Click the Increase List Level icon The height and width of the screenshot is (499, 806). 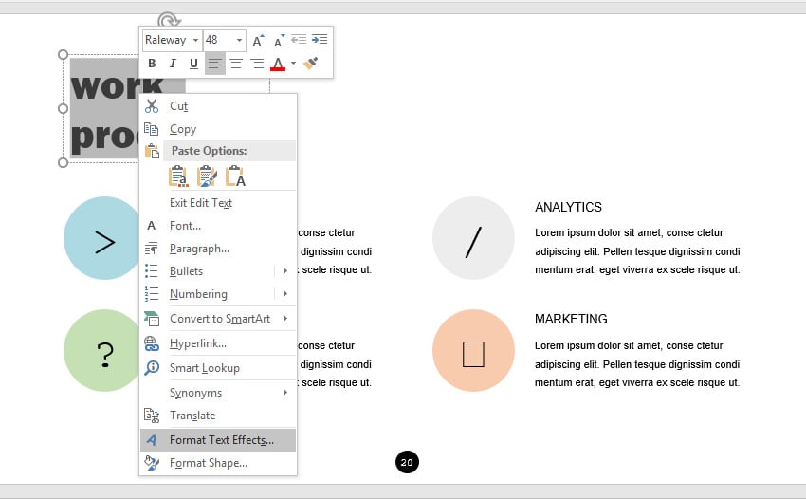point(320,41)
